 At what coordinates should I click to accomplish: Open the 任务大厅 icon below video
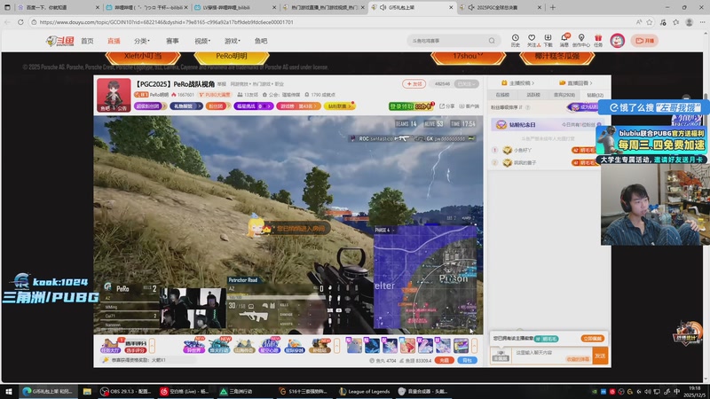(110, 346)
